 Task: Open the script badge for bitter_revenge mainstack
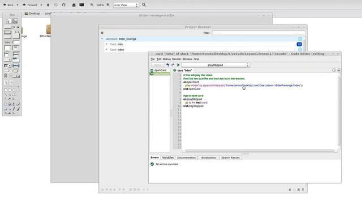[300, 39]
